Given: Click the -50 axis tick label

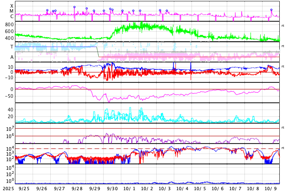Looking at the screenshot, I should click(x=9, y=96).
